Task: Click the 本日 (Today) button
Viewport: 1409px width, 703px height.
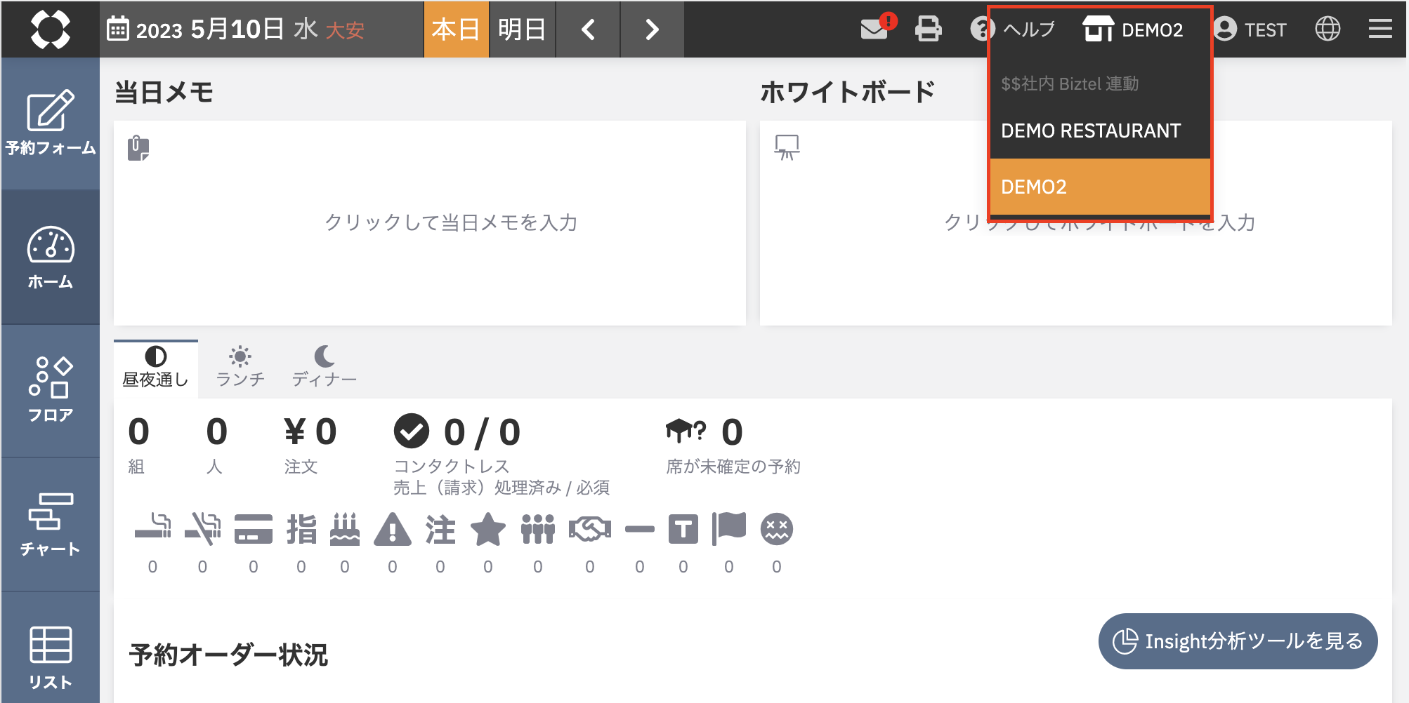Action: pos(456,29)
